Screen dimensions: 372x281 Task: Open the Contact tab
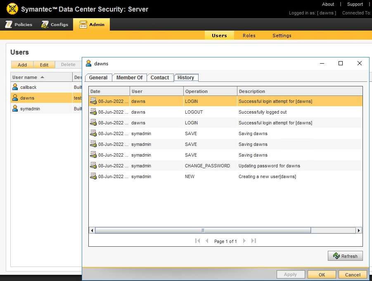pos(160,77)
